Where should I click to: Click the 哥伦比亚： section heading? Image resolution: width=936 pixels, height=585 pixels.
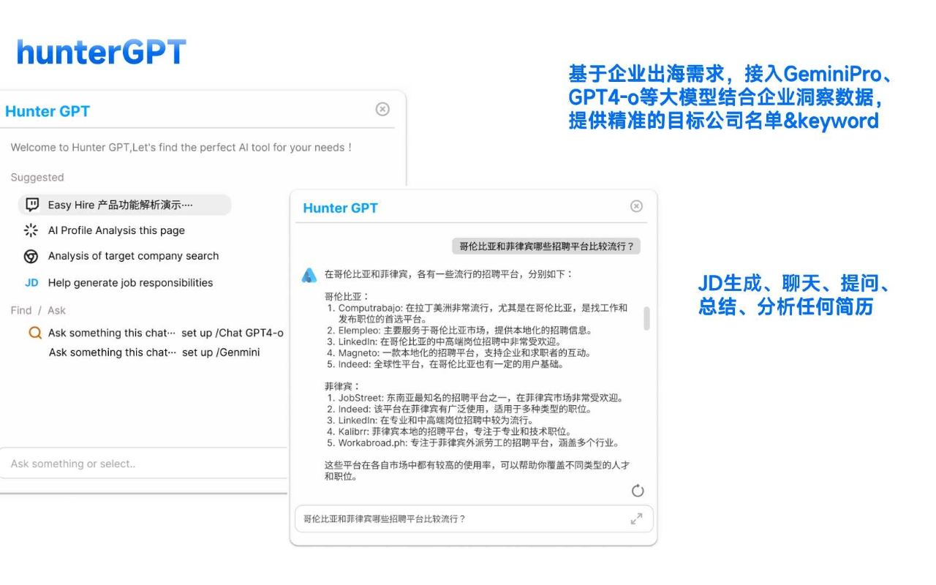[x=347, y=296]
